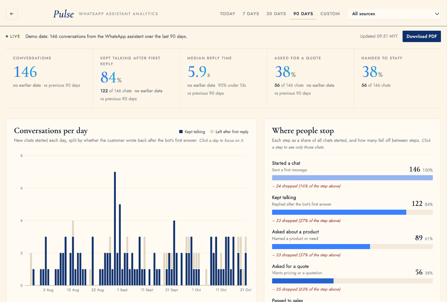Viewport: 447px width, 302px height.
Task: Click the green LIVE status indicator
Action: (13, 36)
